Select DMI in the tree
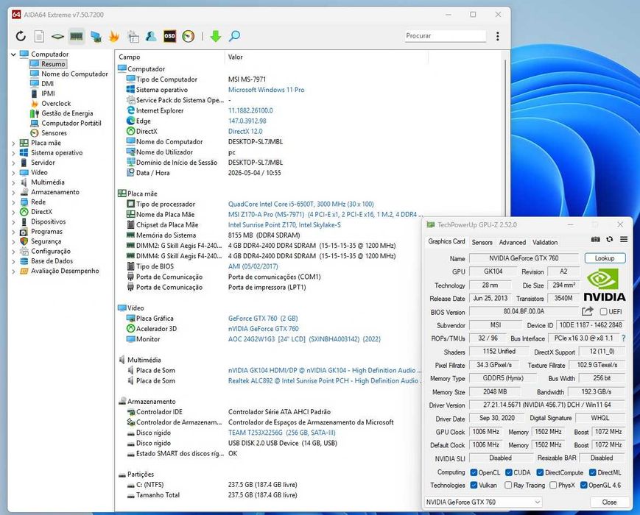Screen dimensions: 640x515 [x=47, y=84]
